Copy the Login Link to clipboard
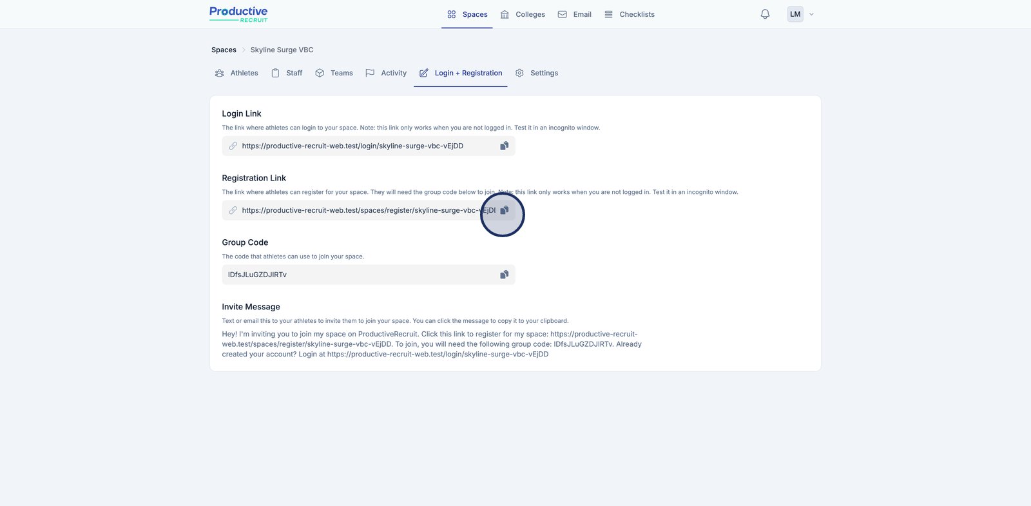The height and width of the screenshot is (506, 1031). pos(505,146)
